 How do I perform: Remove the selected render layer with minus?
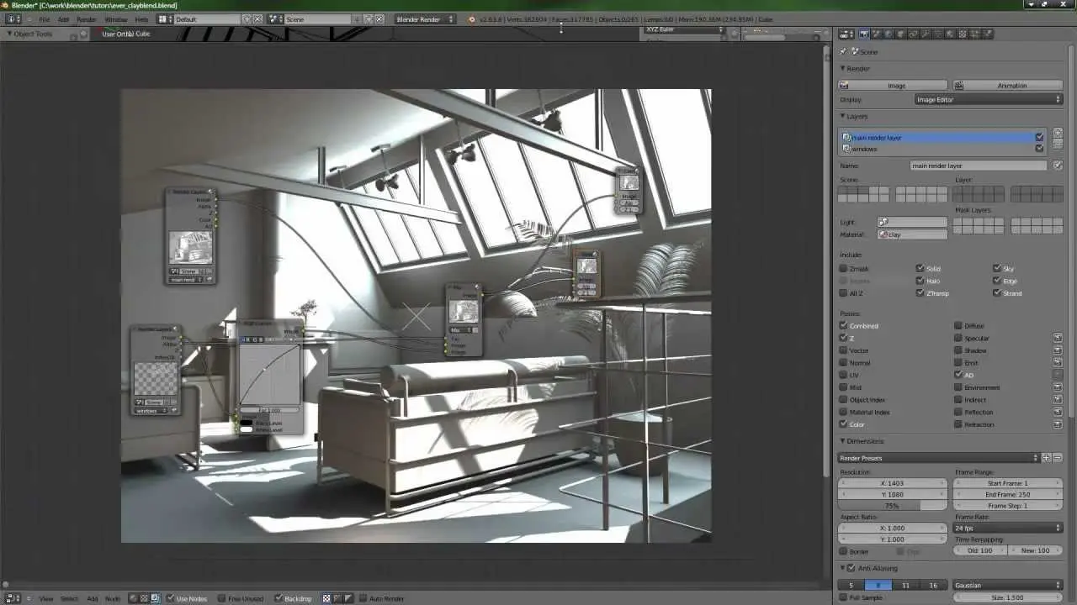tap(1058, 145)
